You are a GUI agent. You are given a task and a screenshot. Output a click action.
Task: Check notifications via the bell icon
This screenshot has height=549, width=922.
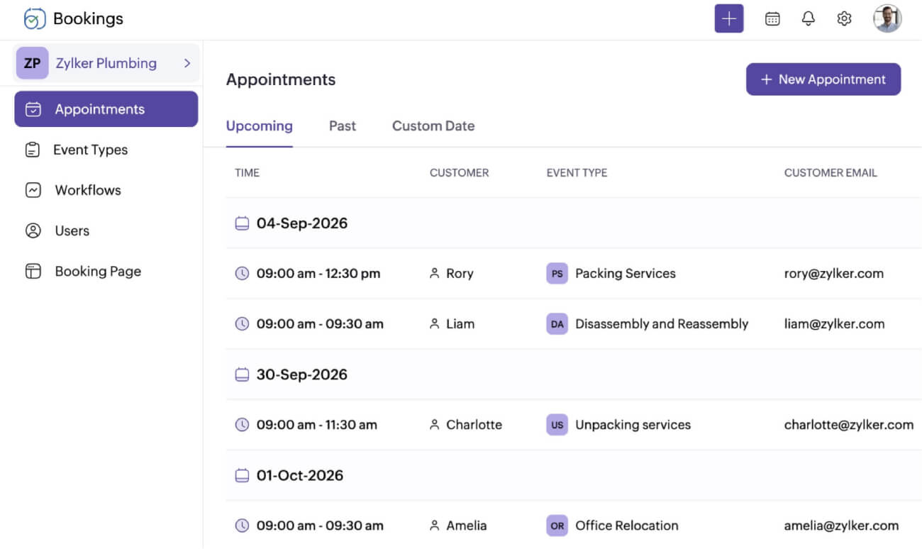(808, 18)
